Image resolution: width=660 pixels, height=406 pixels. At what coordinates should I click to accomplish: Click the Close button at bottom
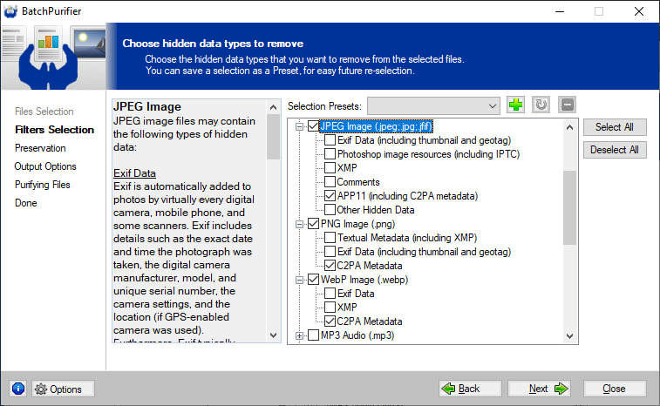click(x=615, y=389)
